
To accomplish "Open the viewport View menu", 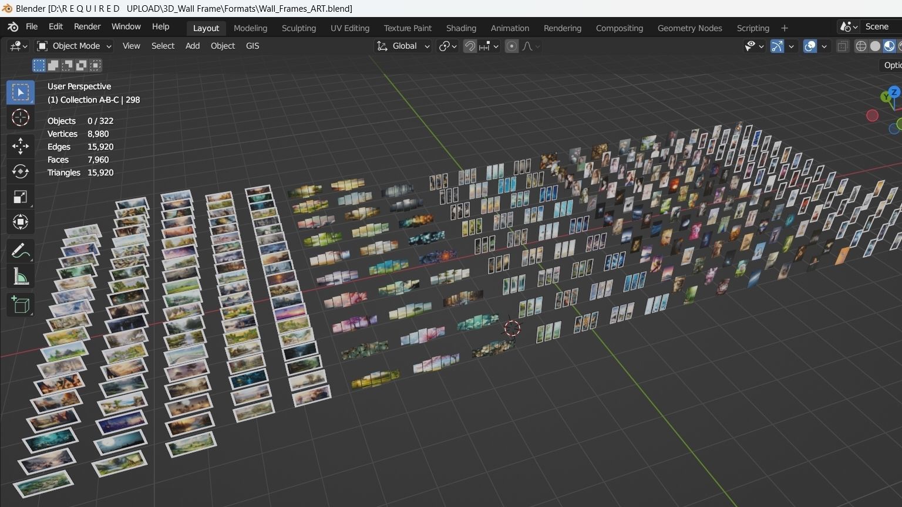I will click(x=131, y=46).
